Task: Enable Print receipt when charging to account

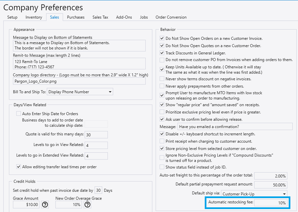Action: 162,141
